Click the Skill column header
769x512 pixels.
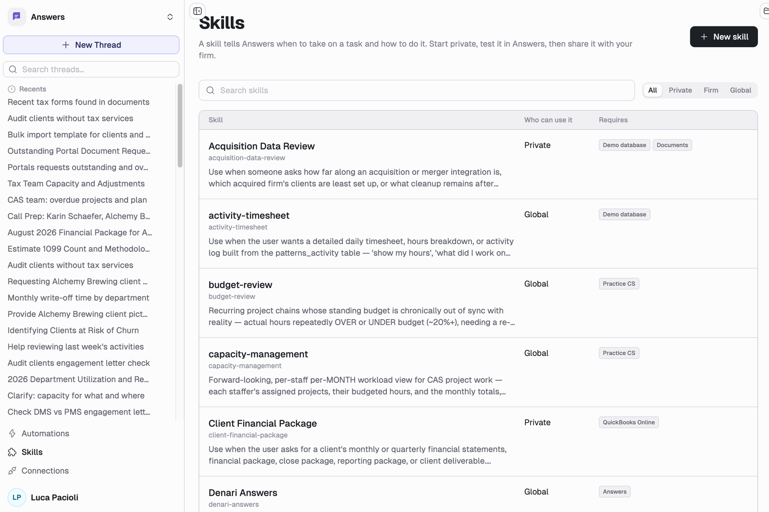[216, 120]
